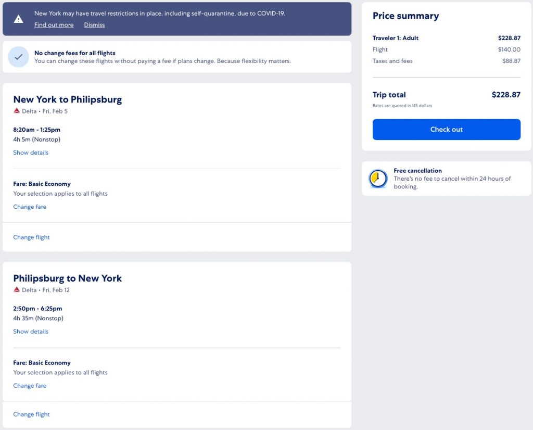Viewport: 533px width, 430px height.
Task: Change fare for the New York to Philipsburg flight
Action: pos(30,207)
